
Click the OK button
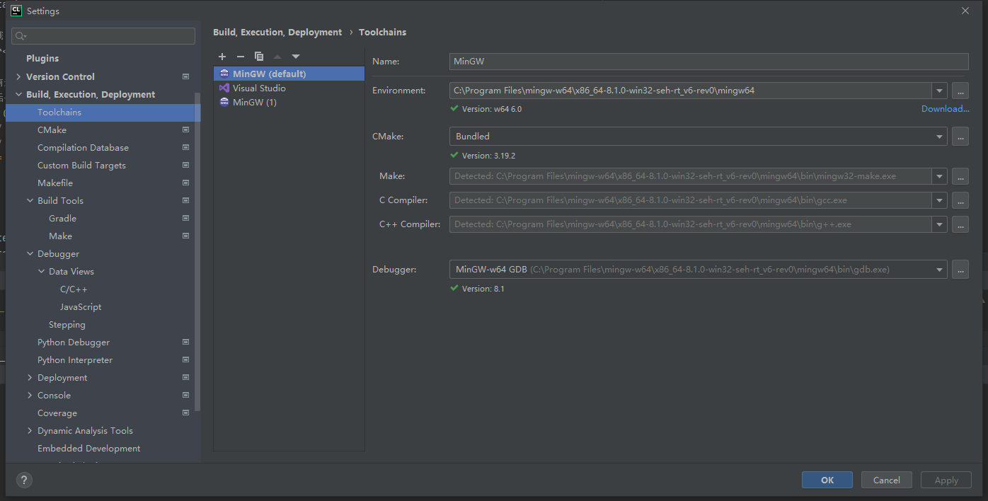point(827,480)
